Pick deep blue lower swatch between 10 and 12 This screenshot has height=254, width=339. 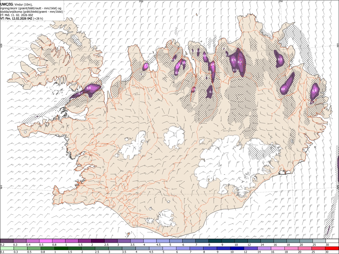click(x=237, y=248)
